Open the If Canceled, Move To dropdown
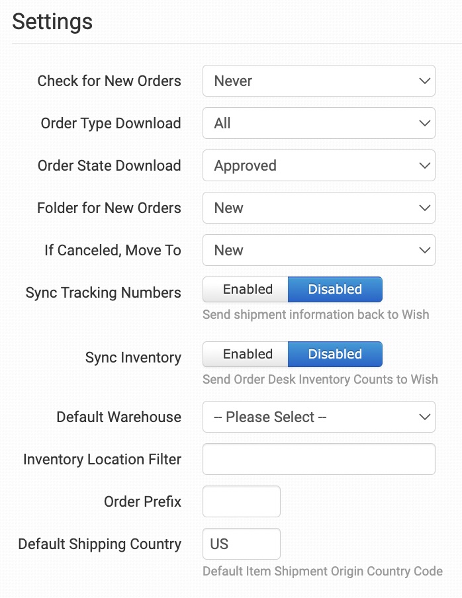The image size is (462, 598). click(318, 250)
